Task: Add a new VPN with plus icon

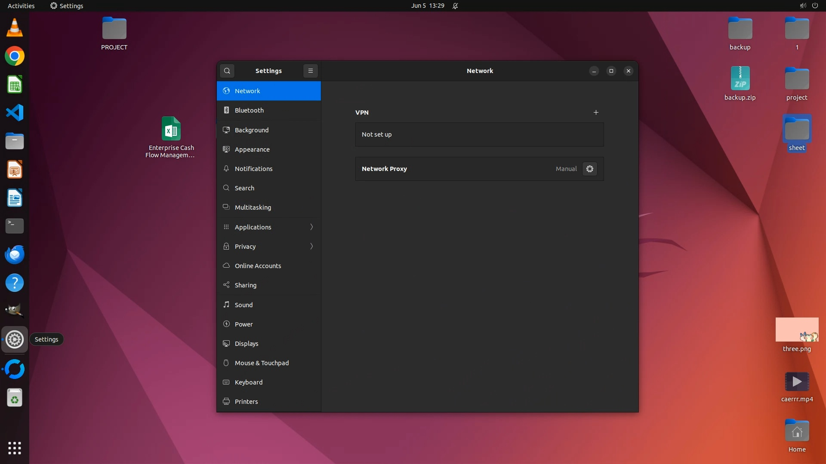Action: (x=596, y=113)
